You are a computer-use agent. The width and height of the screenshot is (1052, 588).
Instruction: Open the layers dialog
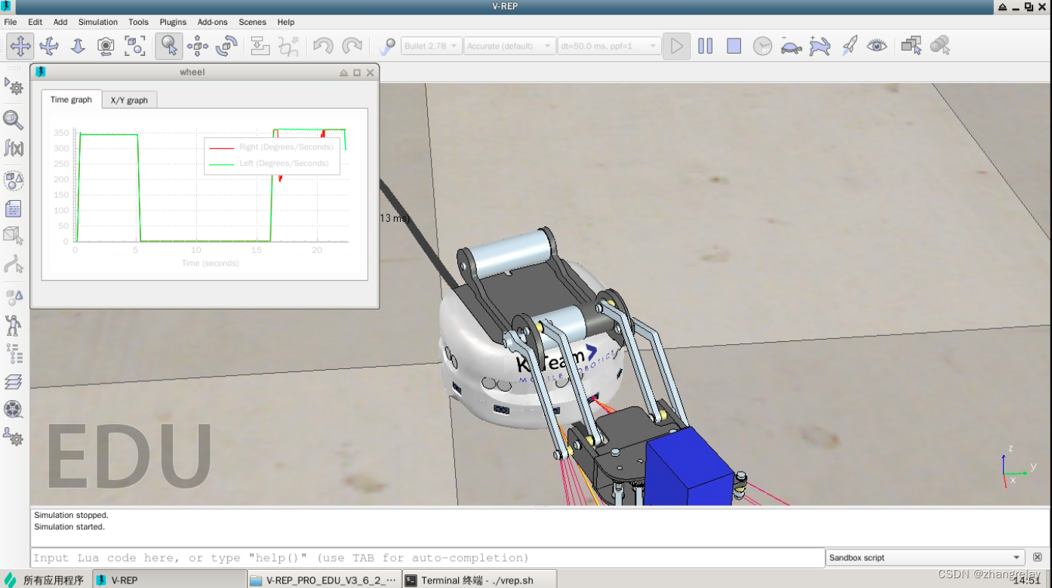tap(14, 381)
